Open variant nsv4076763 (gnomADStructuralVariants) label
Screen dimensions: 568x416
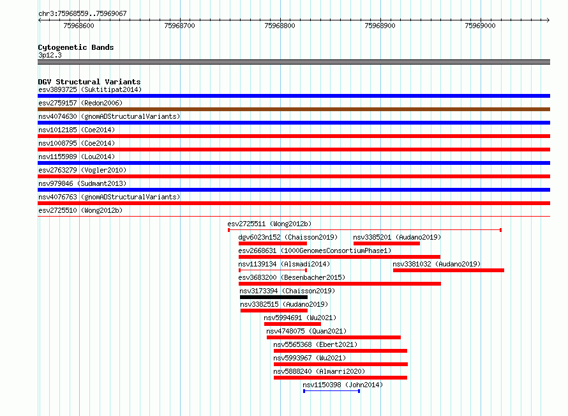109,197
